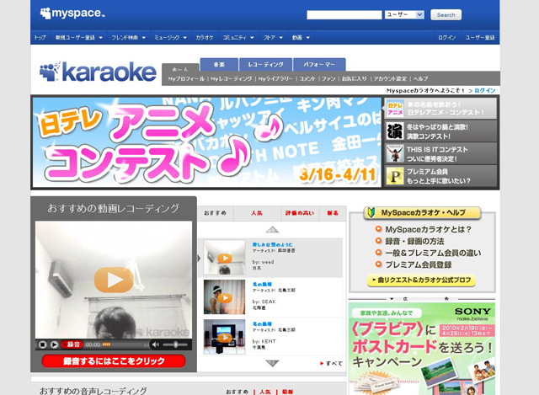Select the ホーム tab
This screenshot has height=395, width=539.
coord(180,69)
